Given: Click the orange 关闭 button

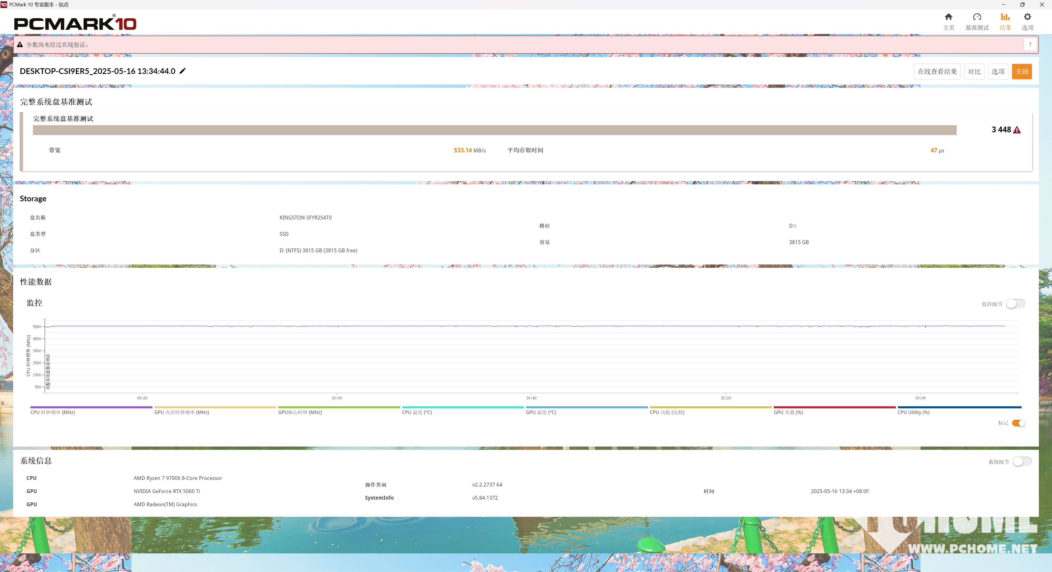Looking at the screenshot, I should point(1022,71).
